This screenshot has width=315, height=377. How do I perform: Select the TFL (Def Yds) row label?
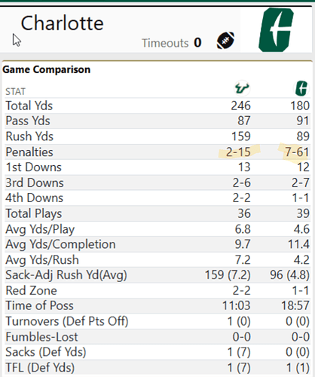[40, 368]
